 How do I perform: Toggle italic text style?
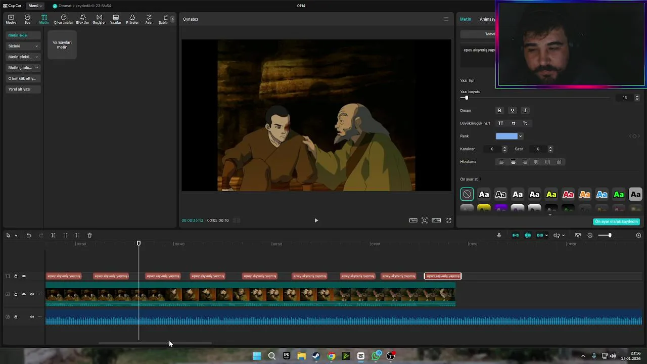[525, 110]
